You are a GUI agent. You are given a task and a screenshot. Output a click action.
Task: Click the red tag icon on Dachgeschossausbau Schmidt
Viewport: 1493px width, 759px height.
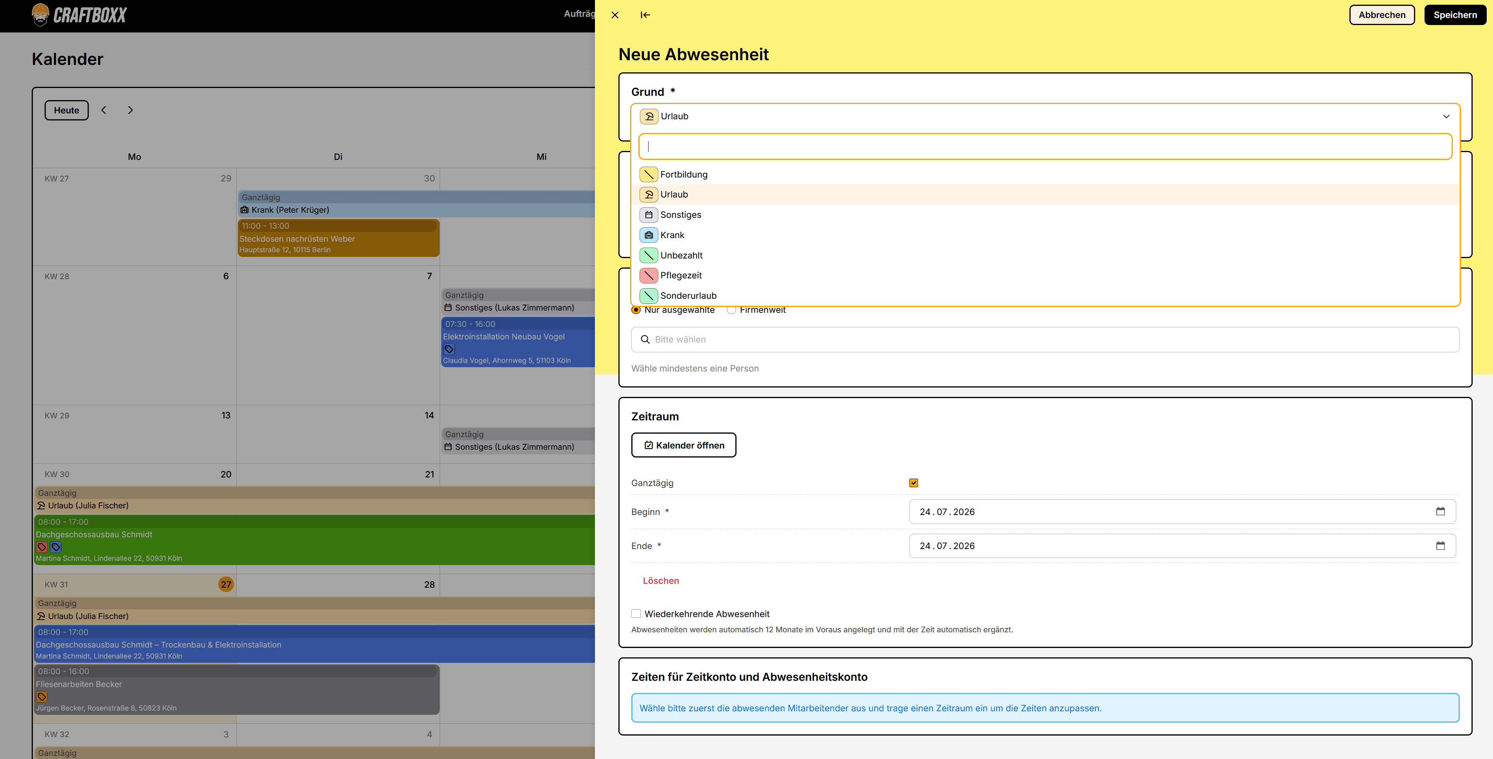(x=42, y=547)
